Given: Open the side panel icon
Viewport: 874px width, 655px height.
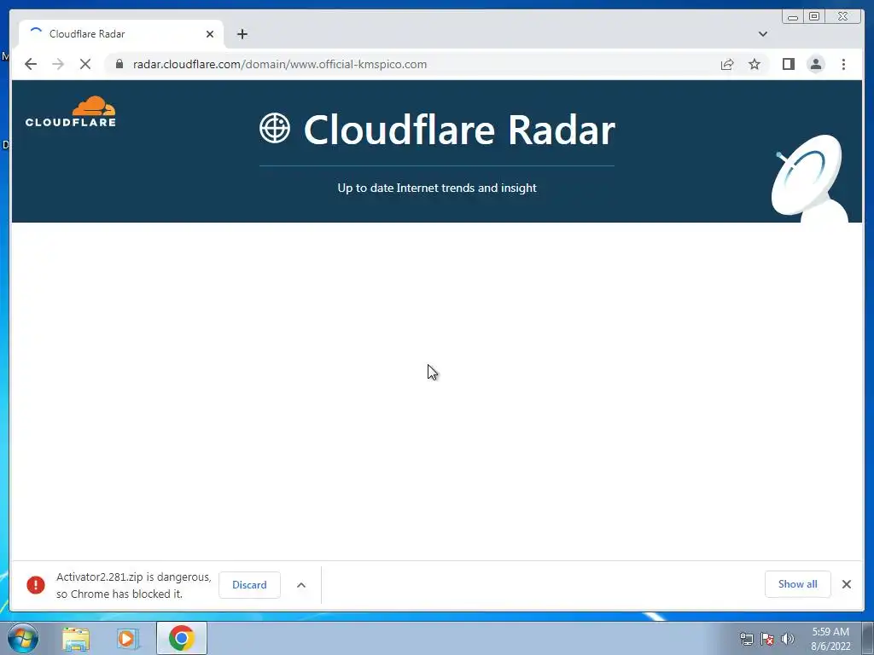Looking at the screenshot, I should click(788, 64).
